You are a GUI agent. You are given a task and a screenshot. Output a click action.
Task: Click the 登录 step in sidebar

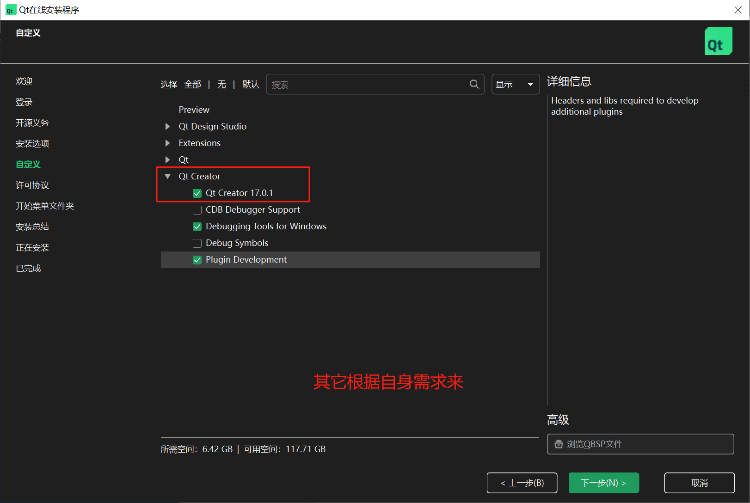point(24,102)
